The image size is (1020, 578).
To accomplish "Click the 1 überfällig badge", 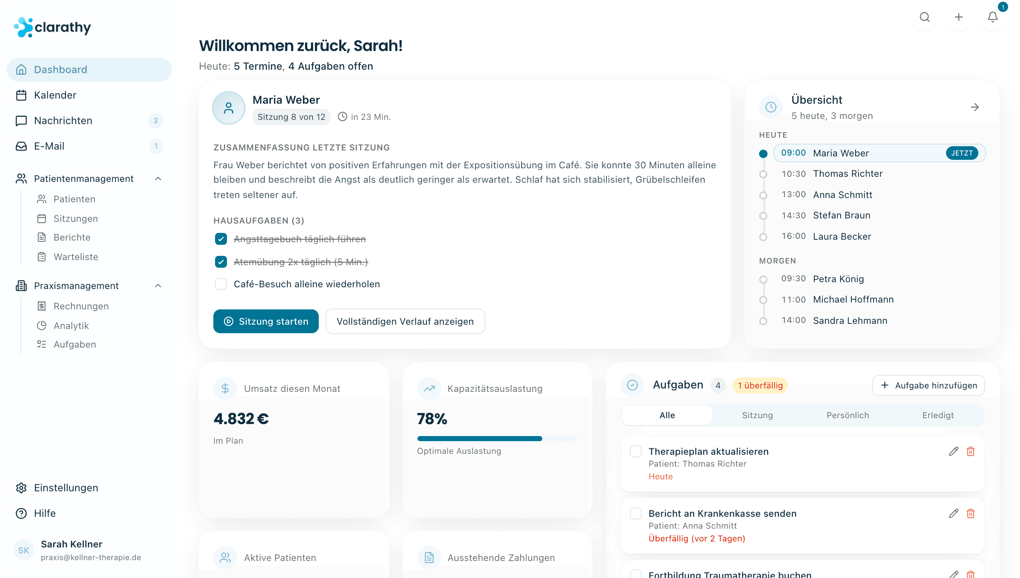I will tap(760, 385).
